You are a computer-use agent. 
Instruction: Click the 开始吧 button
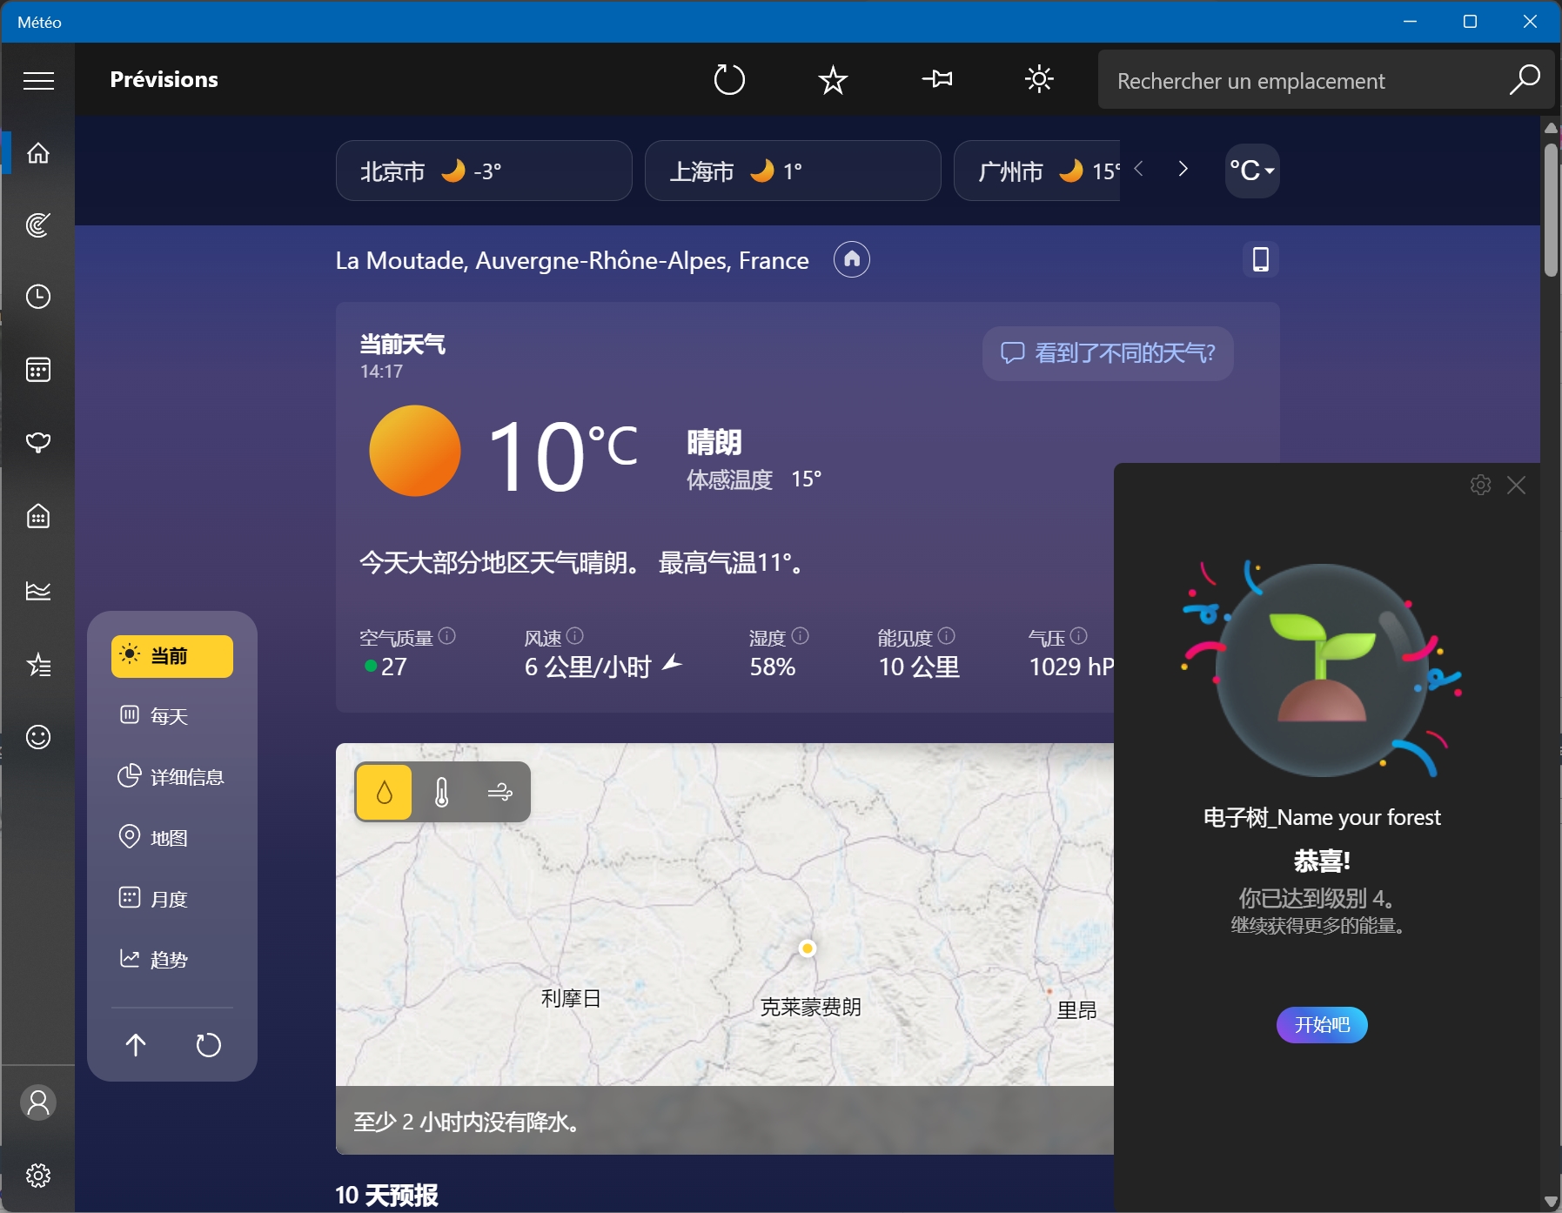[1322, 1025]
